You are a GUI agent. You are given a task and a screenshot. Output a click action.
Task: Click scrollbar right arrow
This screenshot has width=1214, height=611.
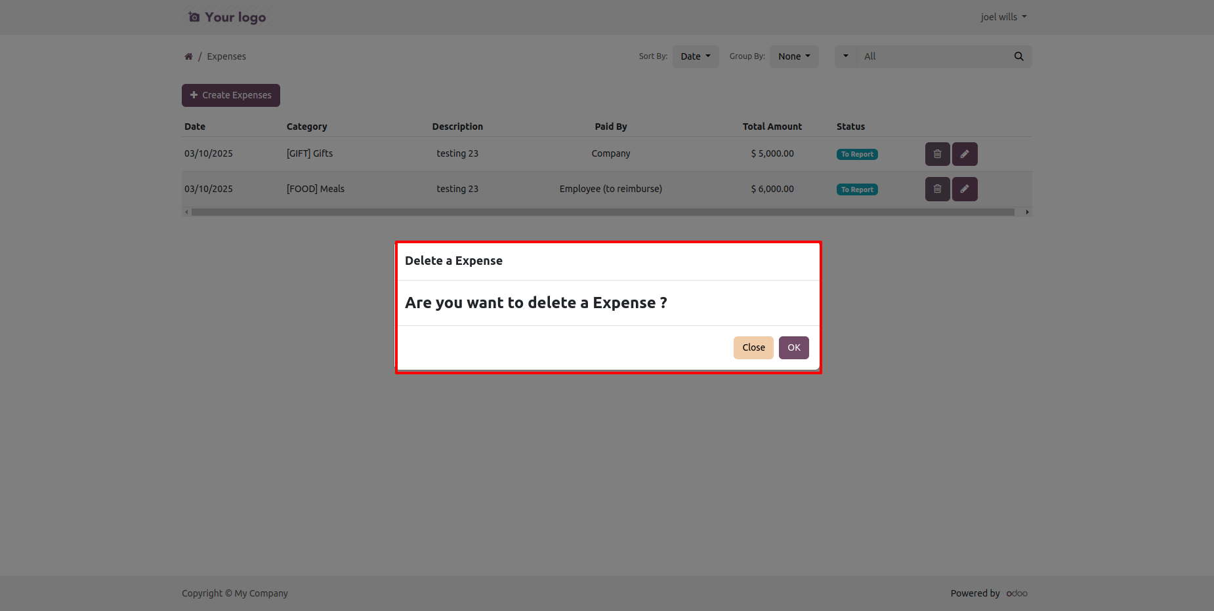pos(1027,212)
